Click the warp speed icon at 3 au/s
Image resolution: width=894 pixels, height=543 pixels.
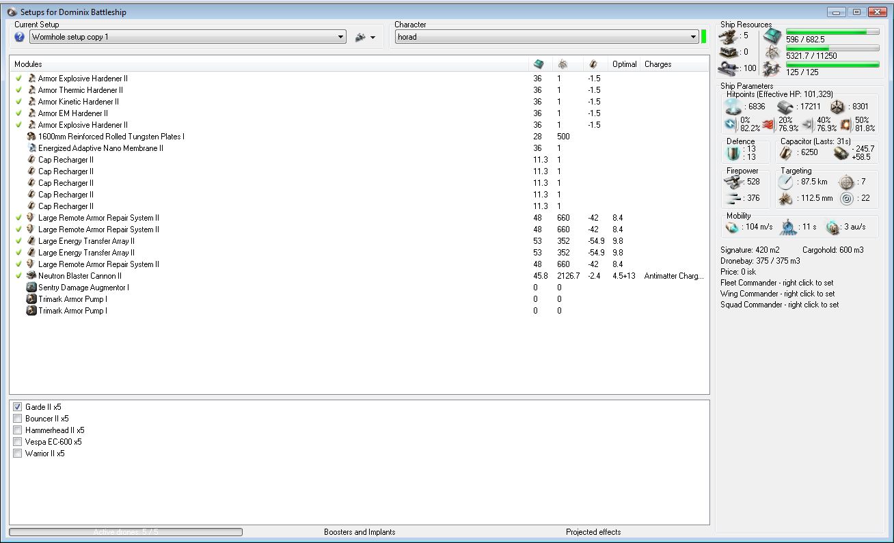[832, 227]
